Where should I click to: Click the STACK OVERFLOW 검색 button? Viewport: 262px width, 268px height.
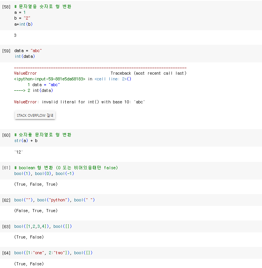pyautogui.click(x=35, y=115)
